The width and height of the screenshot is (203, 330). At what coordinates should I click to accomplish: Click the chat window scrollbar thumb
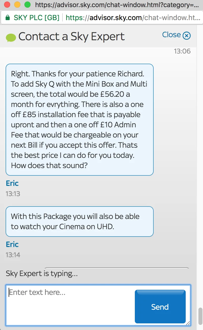point(200,316)
